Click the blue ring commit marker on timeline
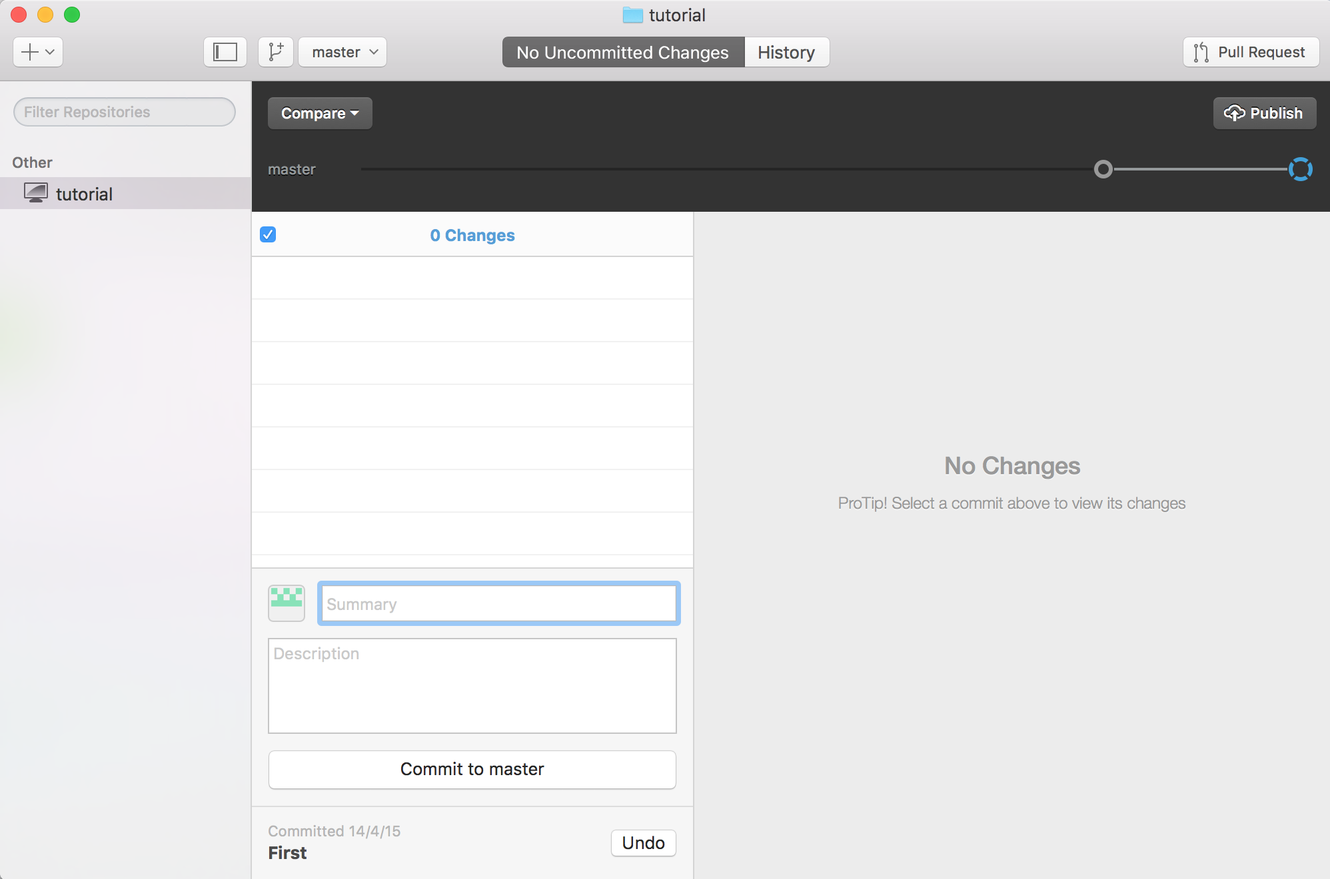 [1300, 169]
